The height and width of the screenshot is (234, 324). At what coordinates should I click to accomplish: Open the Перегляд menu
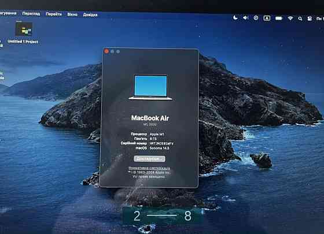31,14
